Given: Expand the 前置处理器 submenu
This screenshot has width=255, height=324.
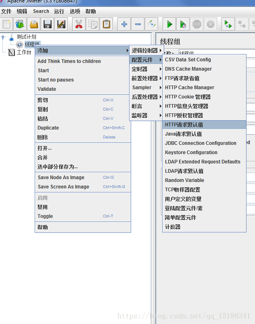Looking at the screenshot, I should click(146, 78).
